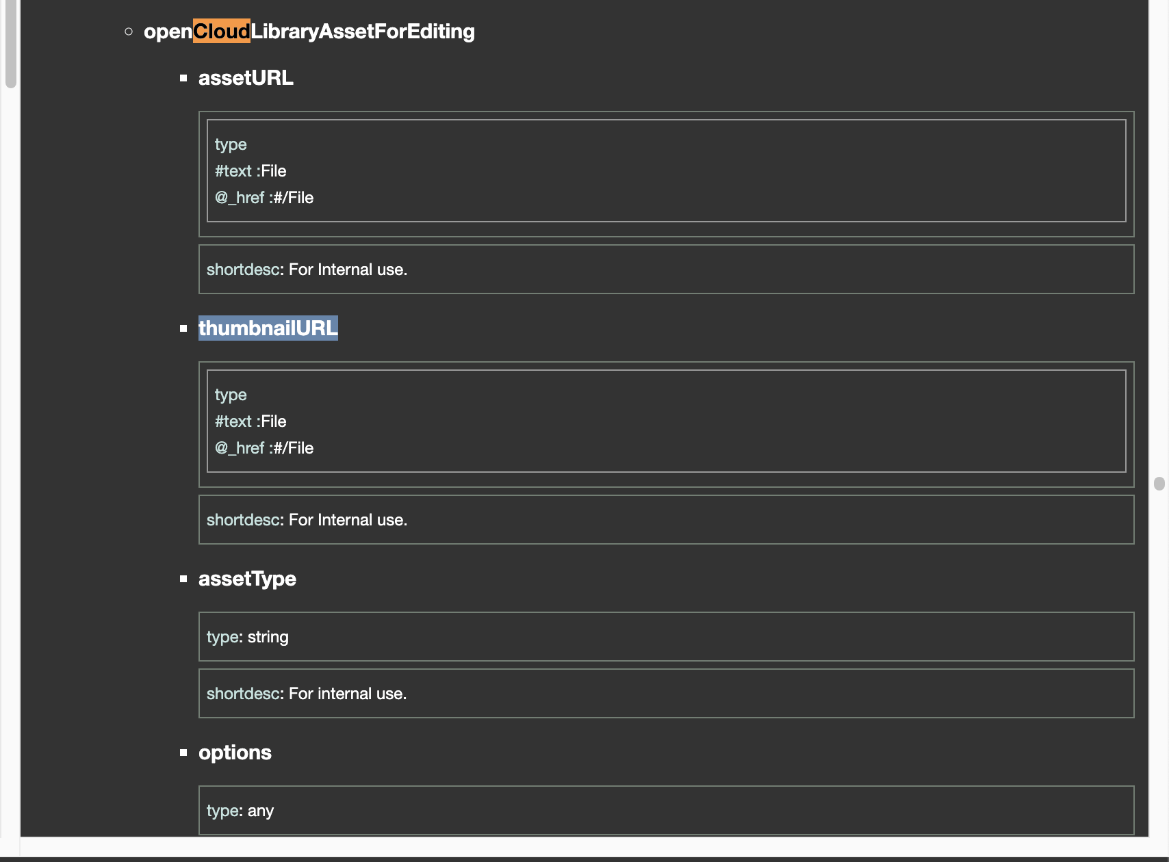Click '#text :File' under thumbnailURL
The width and height of the screenshot is (1169, 862).
[x=250, y=421]
